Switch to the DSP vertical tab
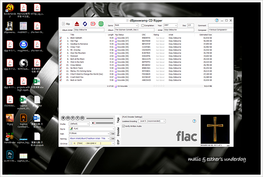 (118, 142)
